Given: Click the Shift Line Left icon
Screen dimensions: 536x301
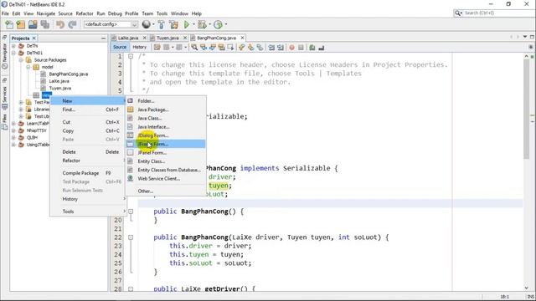Looking at the screenshot, I should [271, 48].
